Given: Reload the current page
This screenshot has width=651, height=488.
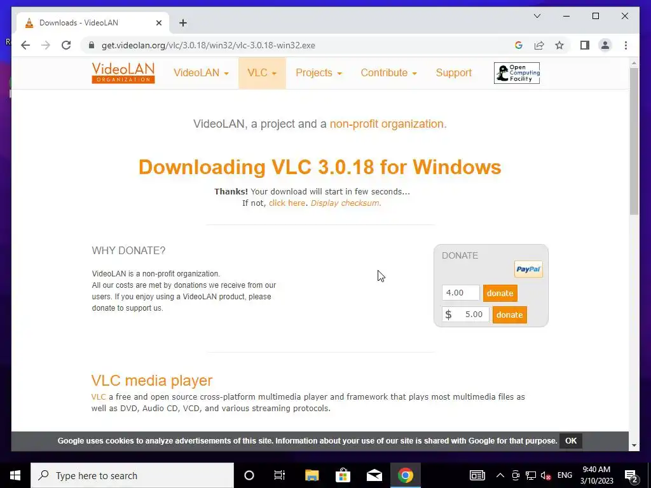Looking at the screenshot, I should [66, 45].
